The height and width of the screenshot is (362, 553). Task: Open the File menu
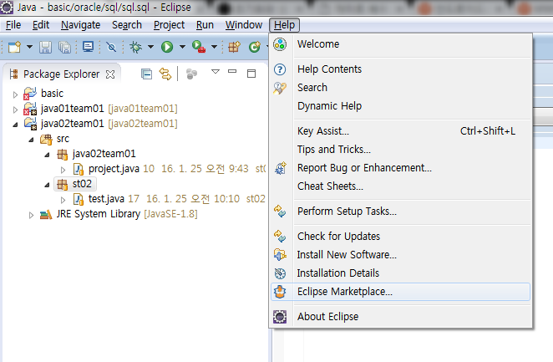pos(13,25)
